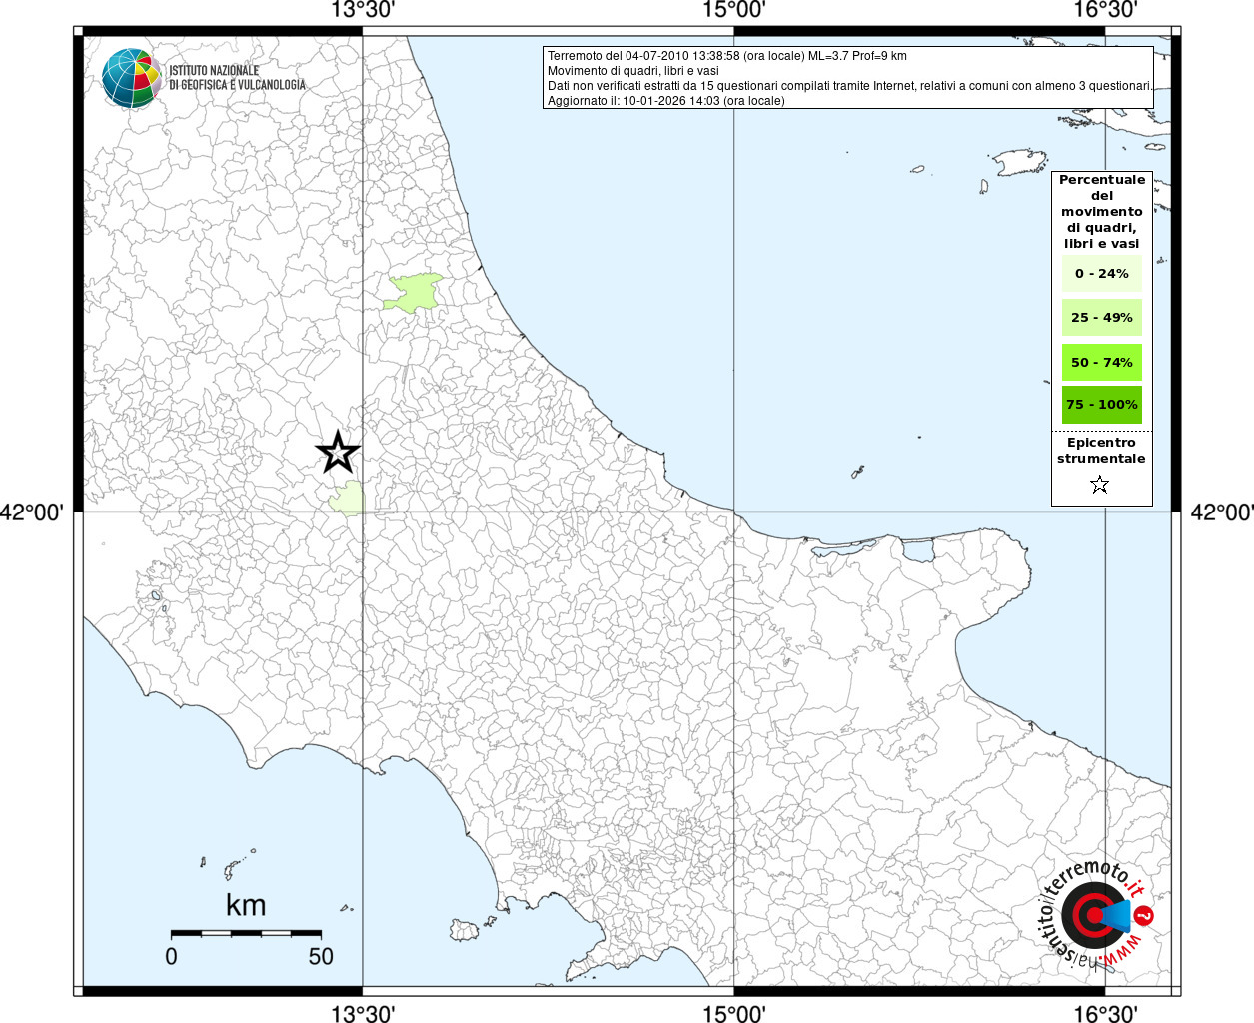Click the bottom 16°30' longitude label
The height and width of the screenshot is (1023, 1254).
pyautogui.click(x=1106, y=1014)
